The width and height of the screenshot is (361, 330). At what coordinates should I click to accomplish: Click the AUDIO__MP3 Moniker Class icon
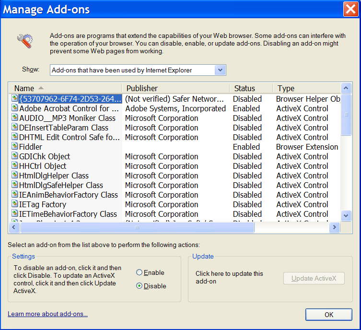pos(14,117)
